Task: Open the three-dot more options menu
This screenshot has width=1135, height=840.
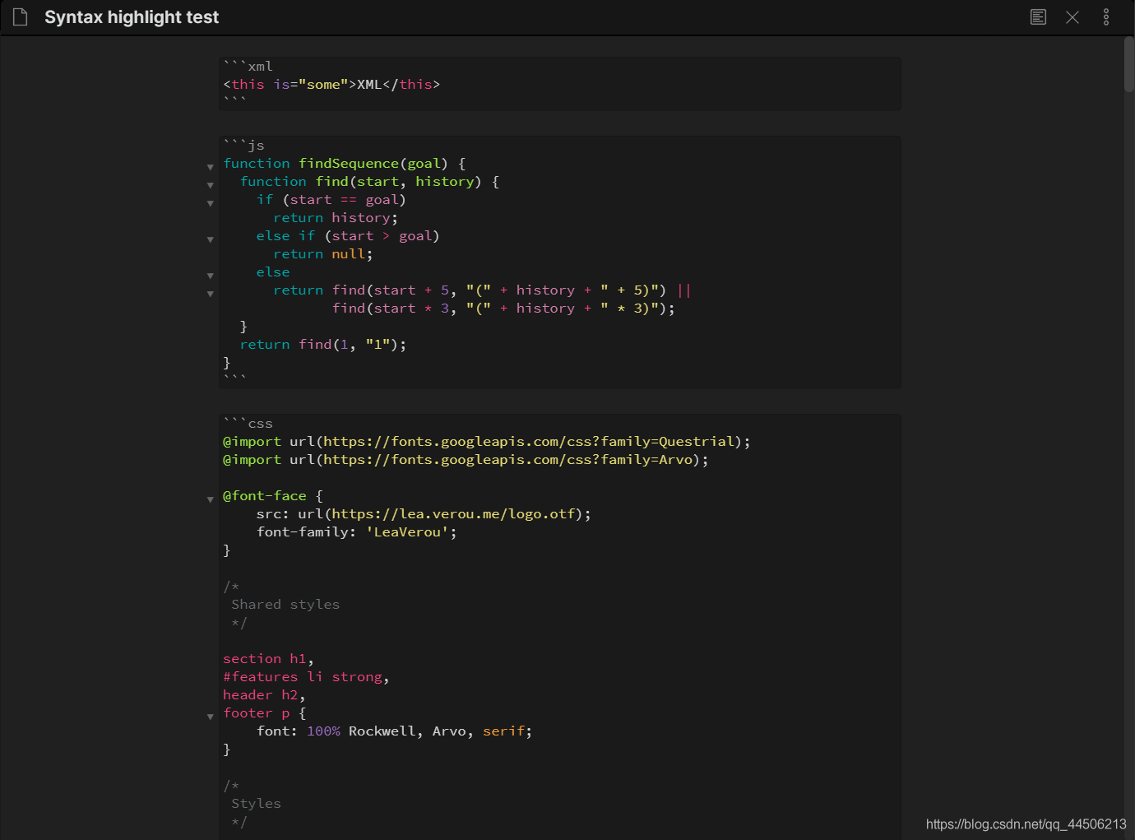Action: pos(1106,17)
